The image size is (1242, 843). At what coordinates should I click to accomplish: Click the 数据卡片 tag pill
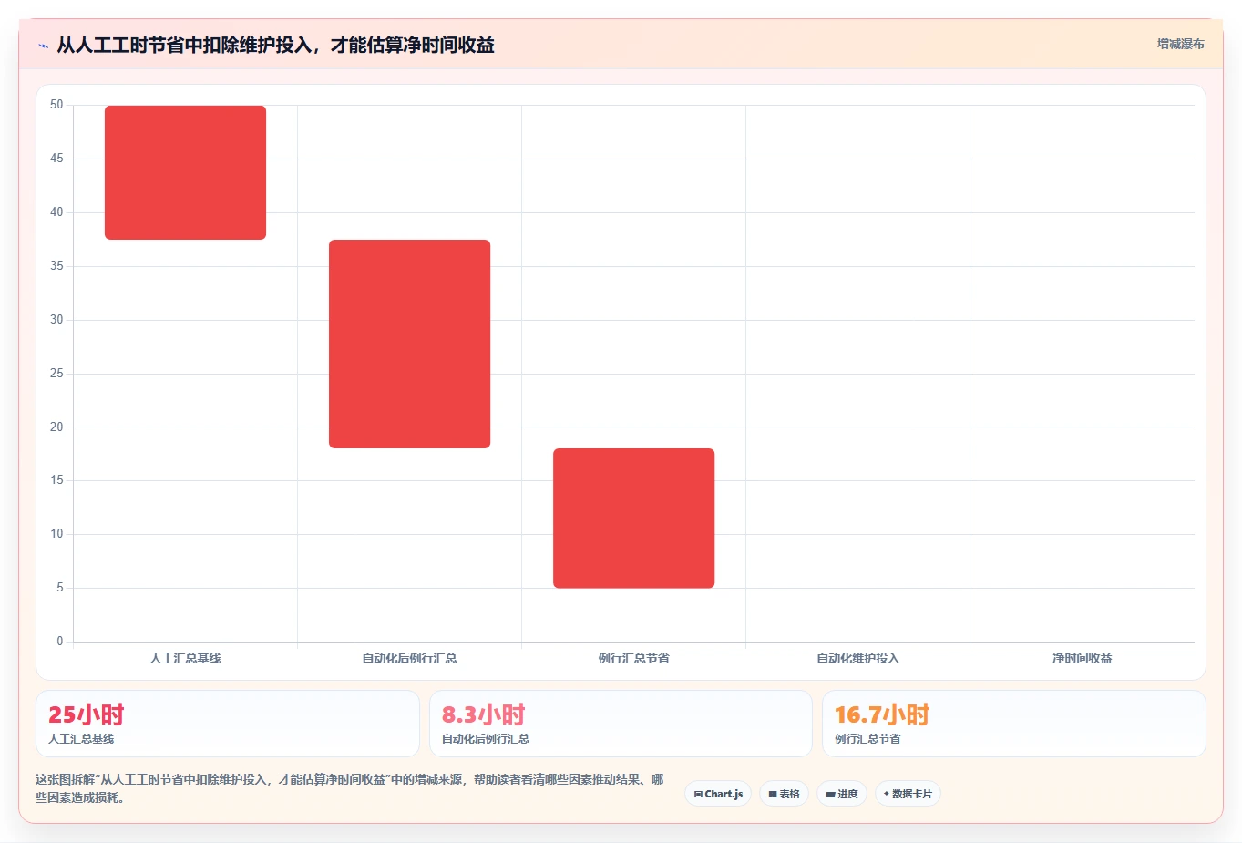(908, 794)
